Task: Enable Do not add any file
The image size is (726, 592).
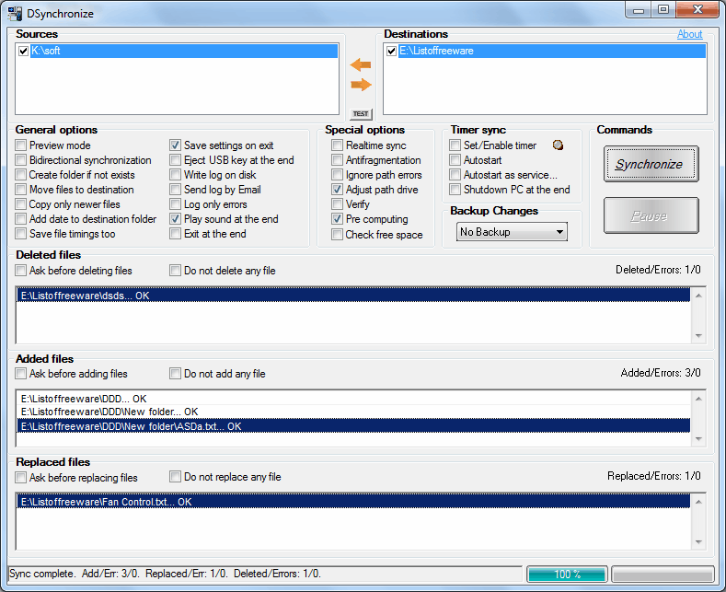Action: 175,374
